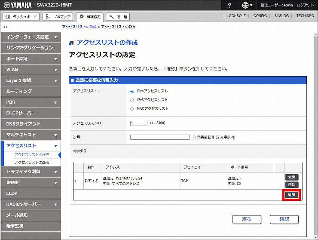This screenshot has width=318, height=240.
Task: Click the help question mark icon
Action: (x=229, y=6)
